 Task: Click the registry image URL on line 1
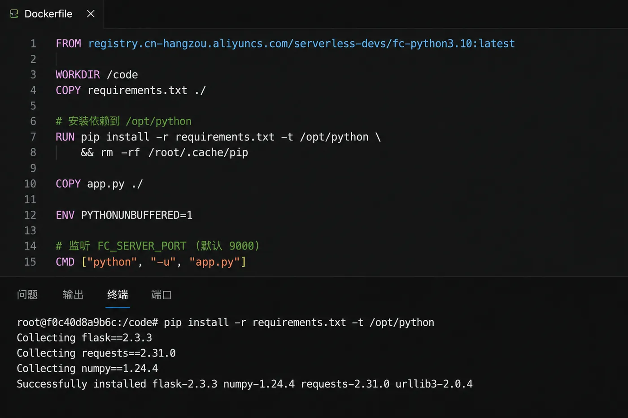coord(301,43)
